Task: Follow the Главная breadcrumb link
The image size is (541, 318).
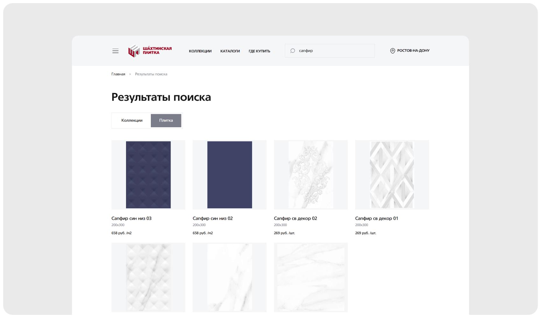Action: click(x=118, y=74)
